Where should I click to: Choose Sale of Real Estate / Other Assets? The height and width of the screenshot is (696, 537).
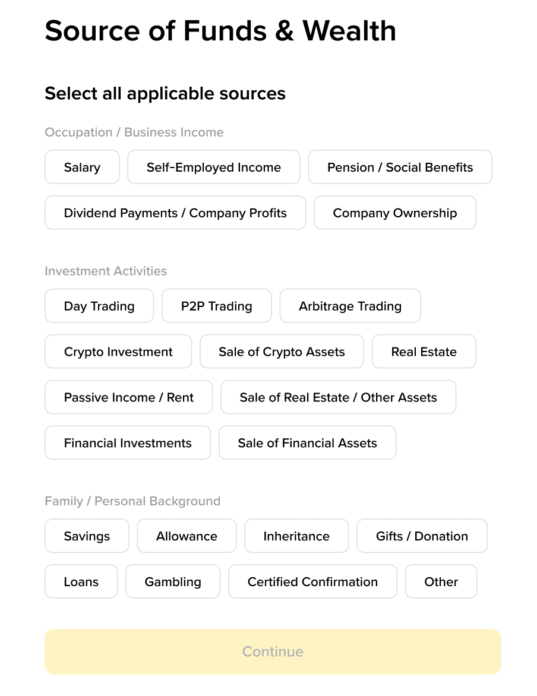tap(338, 398)
